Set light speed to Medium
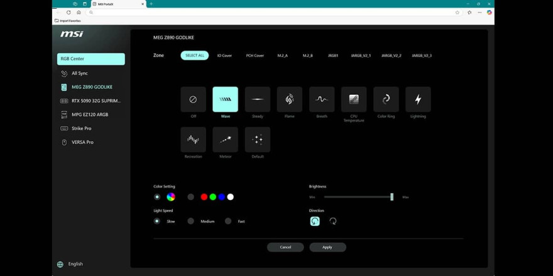Screen dimensions: 553x276 coord(191,221)
